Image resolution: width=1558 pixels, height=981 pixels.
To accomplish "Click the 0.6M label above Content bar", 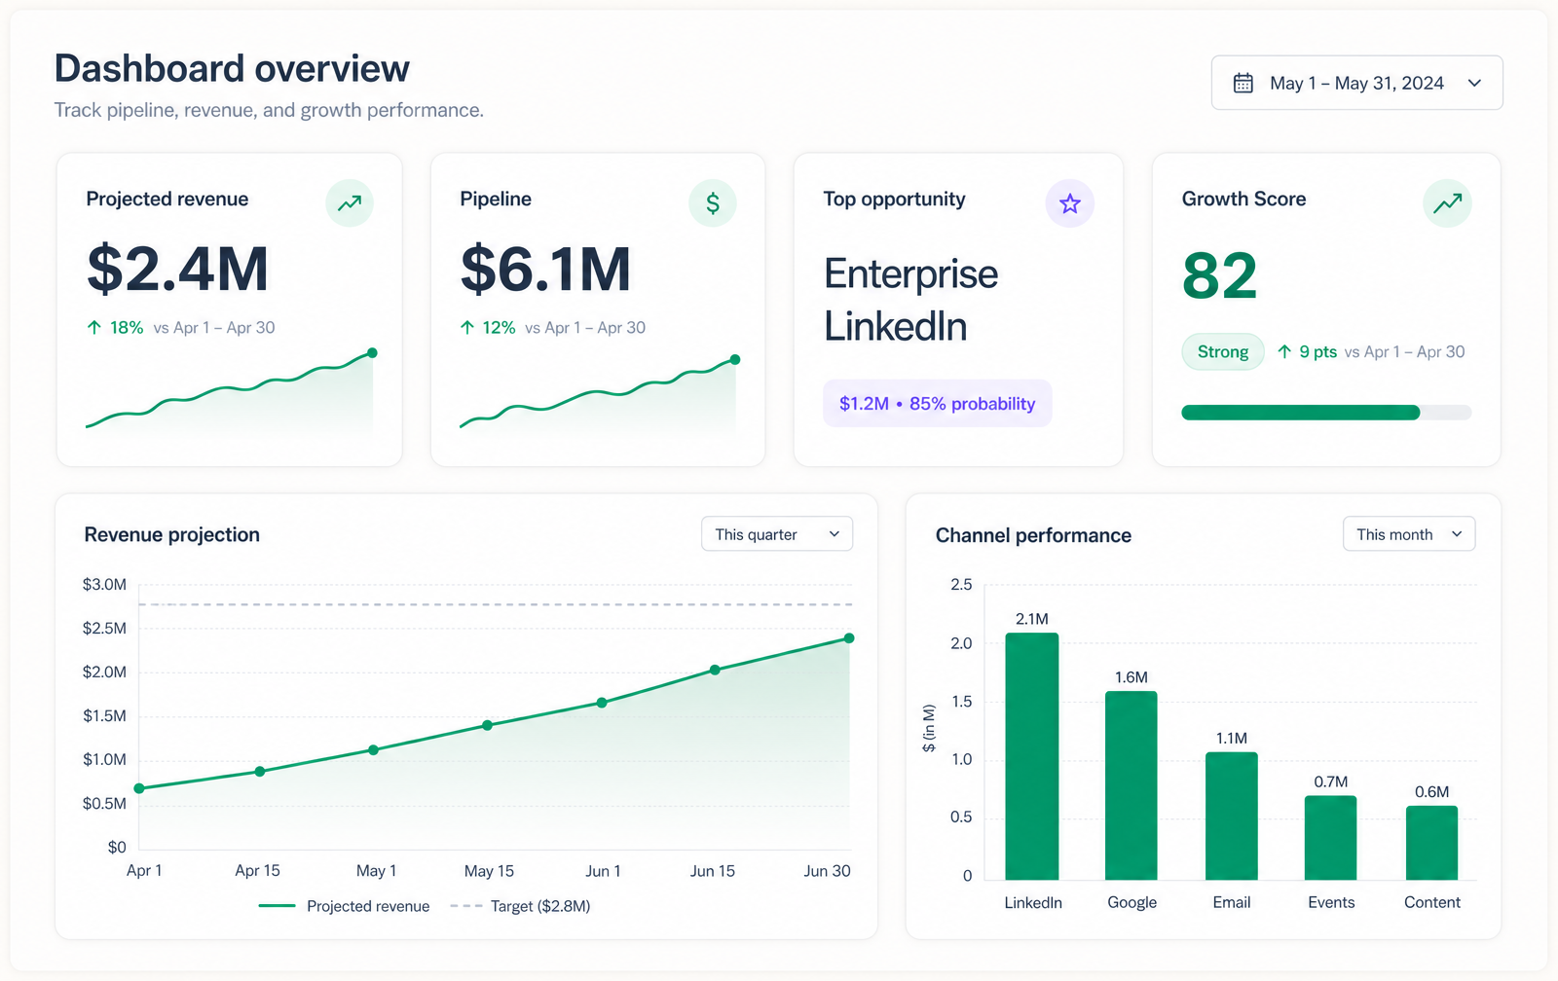I will pos(1432,792).
